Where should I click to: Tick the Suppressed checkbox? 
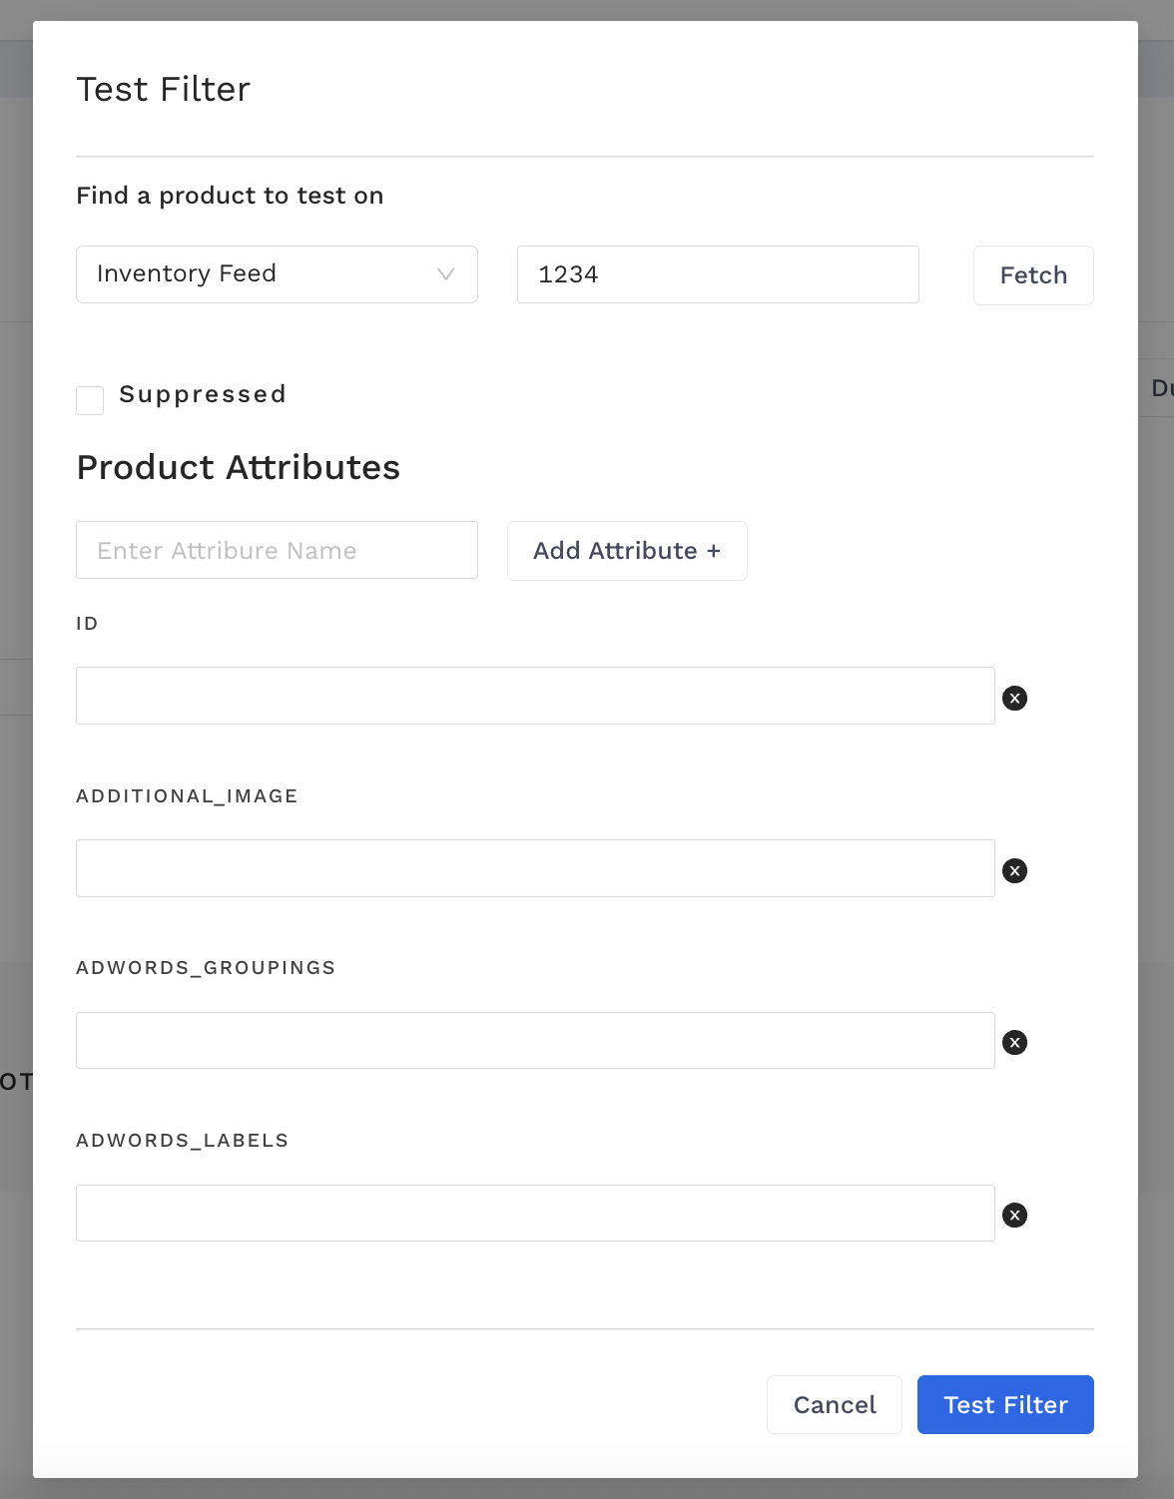90,400
